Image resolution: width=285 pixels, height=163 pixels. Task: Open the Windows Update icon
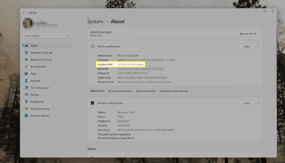pyautogui.click(x=26, y=115)
